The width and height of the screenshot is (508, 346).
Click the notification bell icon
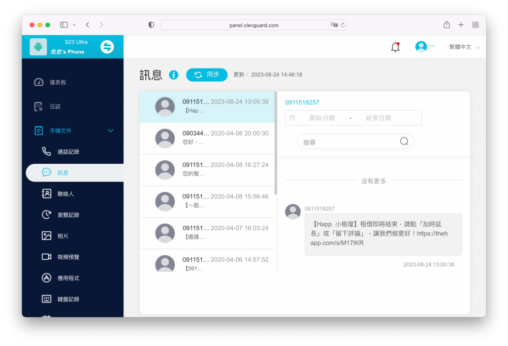tap(395, 47)
